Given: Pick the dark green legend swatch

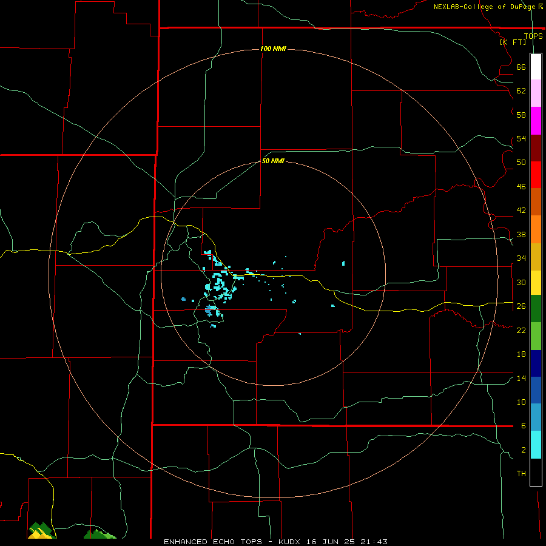Looking at the screenshot, I should coord(536,309).
